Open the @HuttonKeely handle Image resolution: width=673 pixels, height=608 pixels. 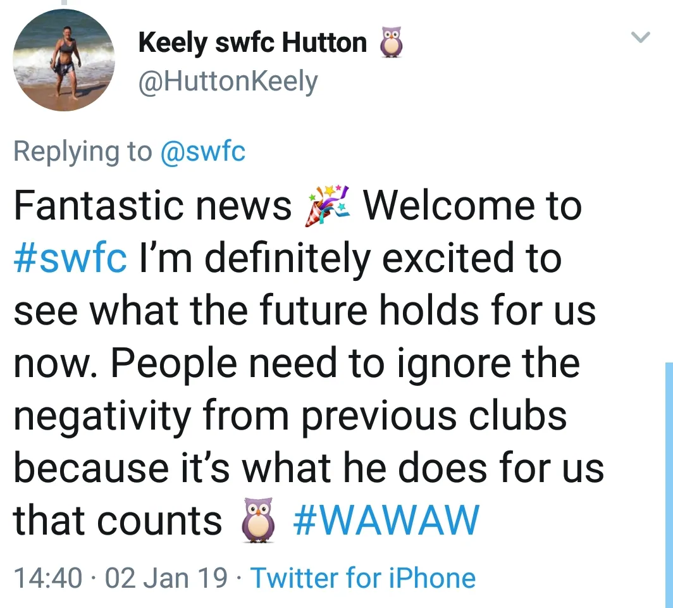(228, 82)
